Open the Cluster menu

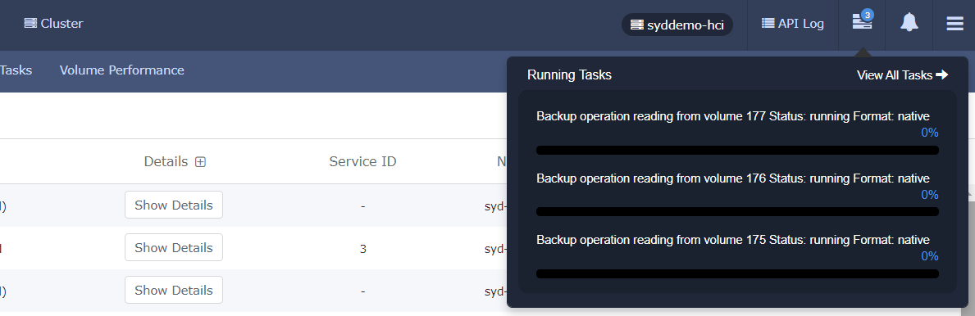coord(53,24)
